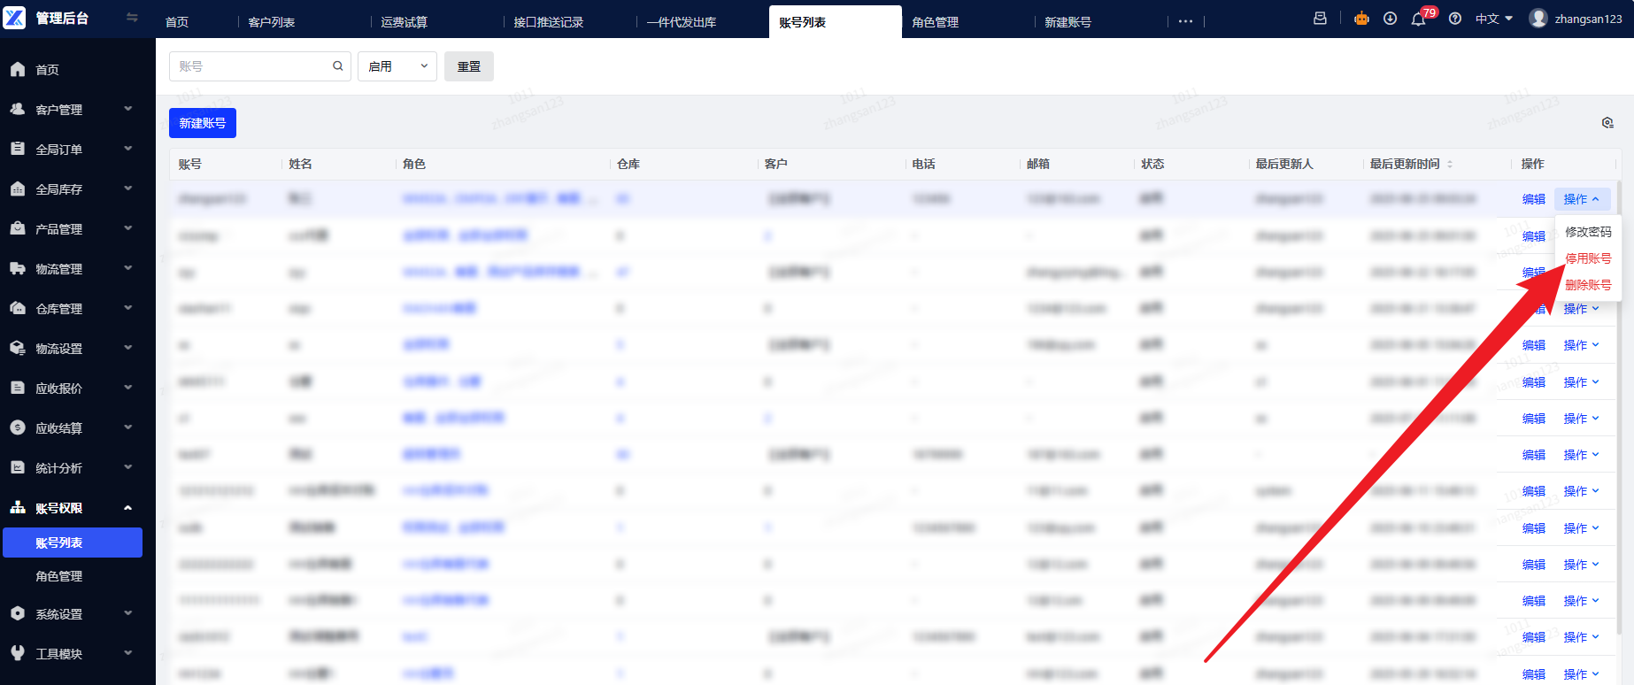The height and width of the screenshot is (685, 1634).
Task: Open the more tabs ellipsis button
Action: click(1186, 22)
